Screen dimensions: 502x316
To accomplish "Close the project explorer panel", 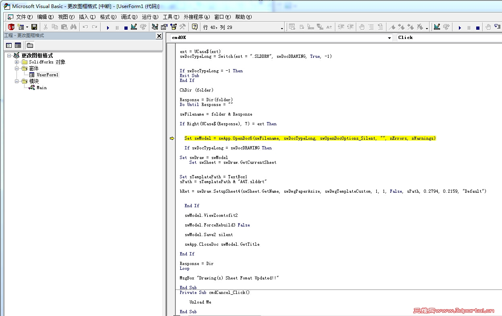I will pyautogui.click(x=159, y=36).
